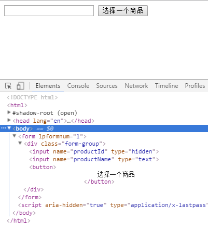Click the "productName" attribute value
The height and width of the screenshot is (232, 208).
coord(92,159)
